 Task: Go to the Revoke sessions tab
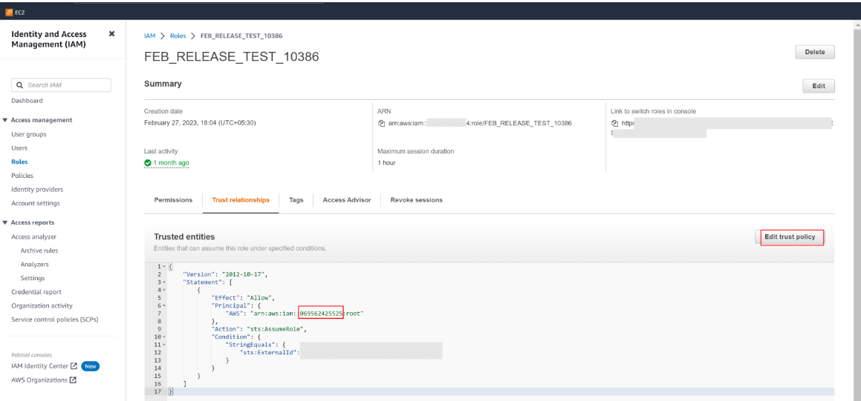(416, 200)
